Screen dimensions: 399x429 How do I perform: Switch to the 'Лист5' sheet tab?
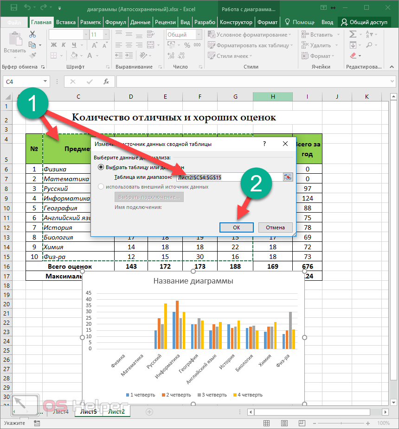click(89, 411)
